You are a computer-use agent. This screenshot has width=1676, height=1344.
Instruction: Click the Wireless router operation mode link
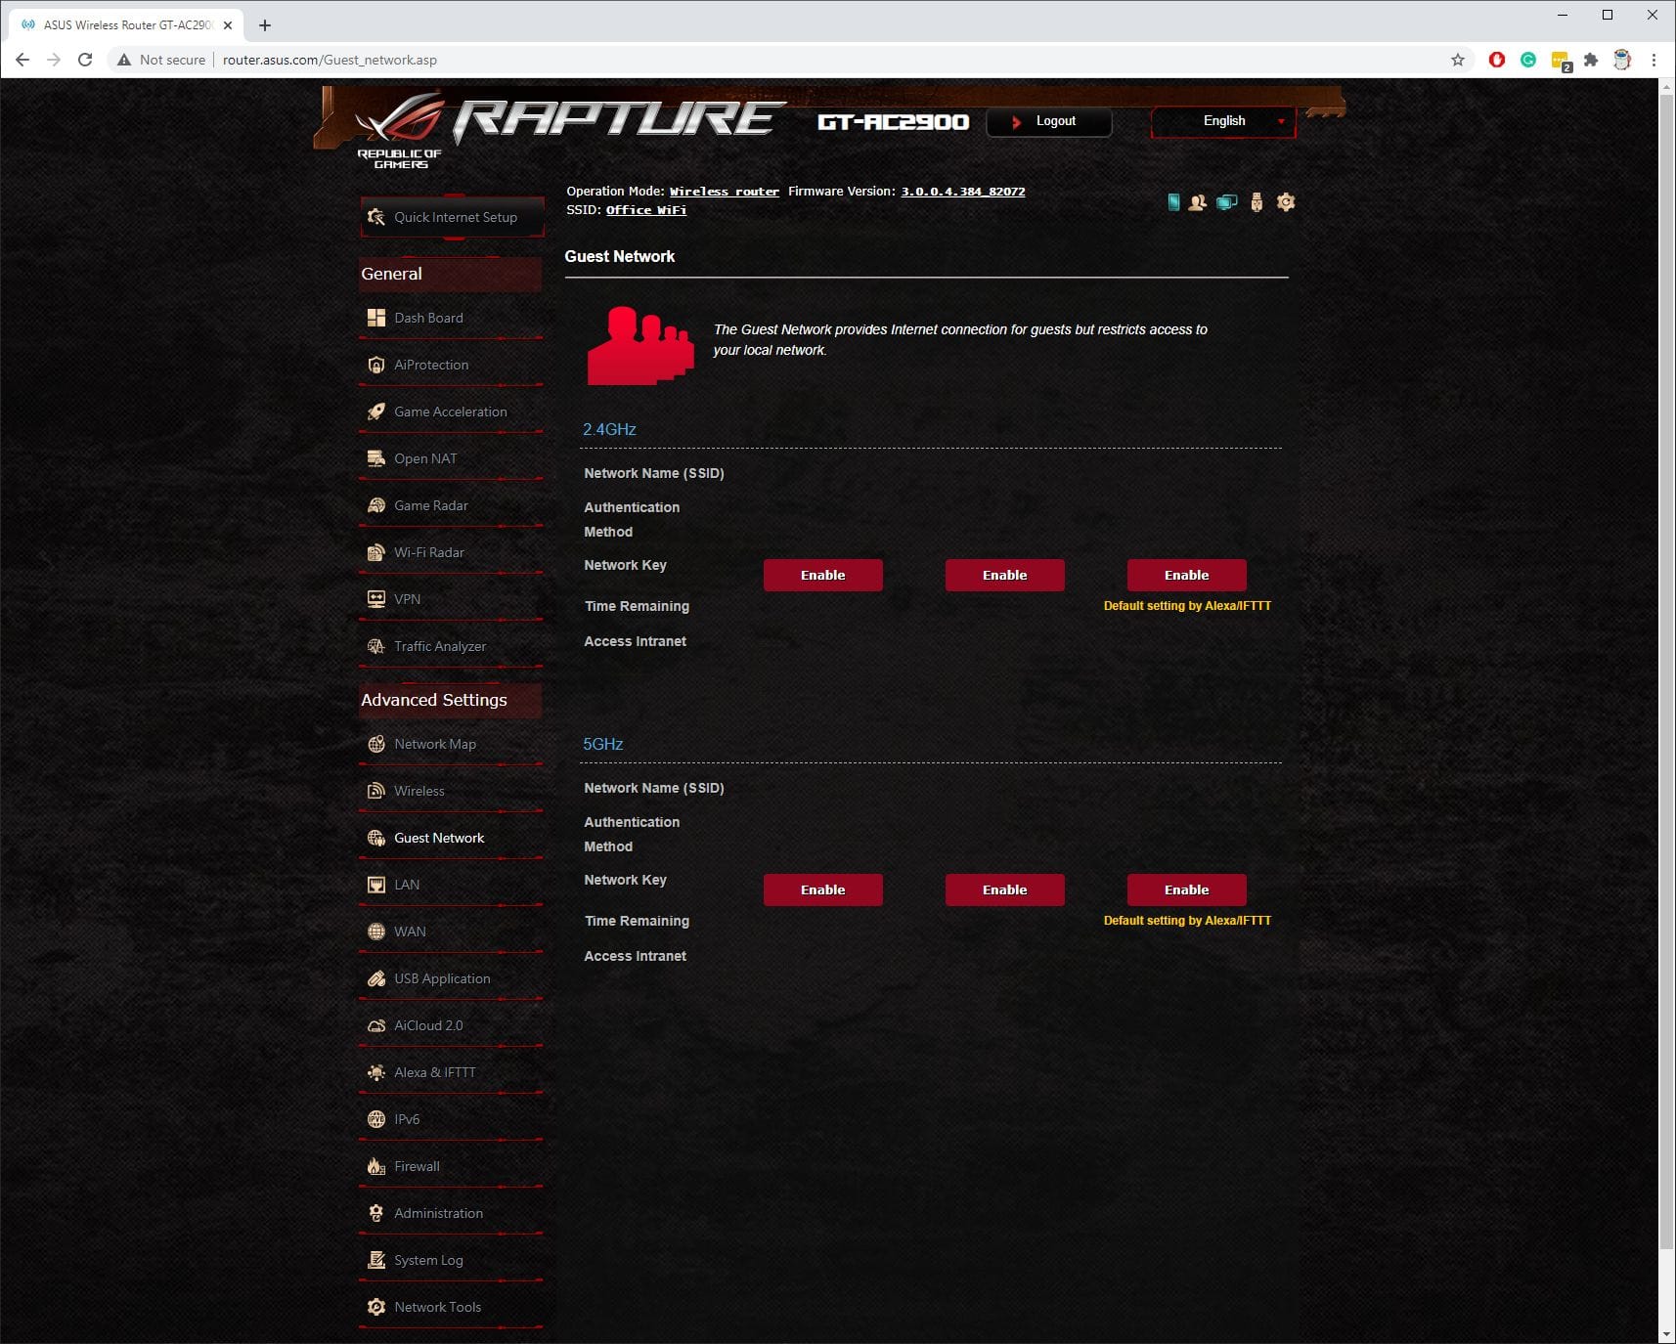[x=724, y=192]
